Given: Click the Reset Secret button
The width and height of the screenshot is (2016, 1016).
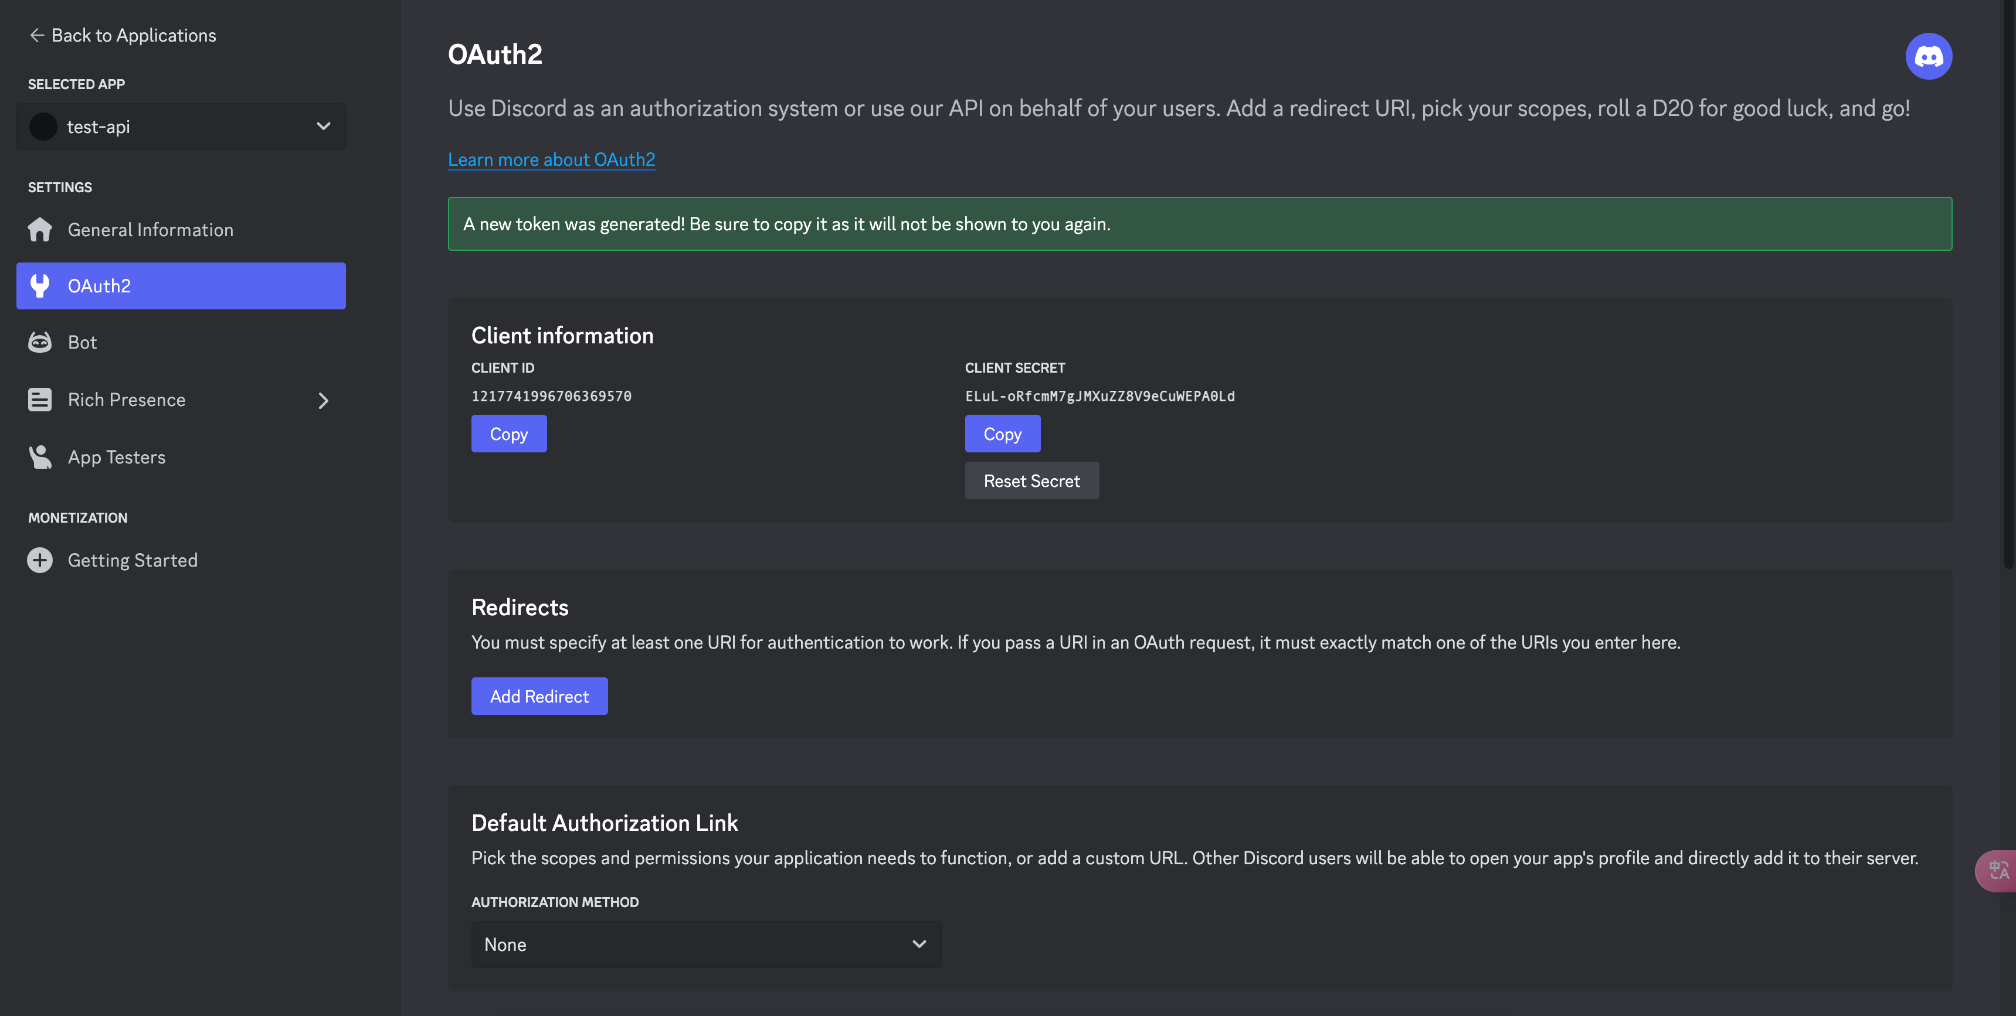Looking at the screenshot, I should point(1031,481).
